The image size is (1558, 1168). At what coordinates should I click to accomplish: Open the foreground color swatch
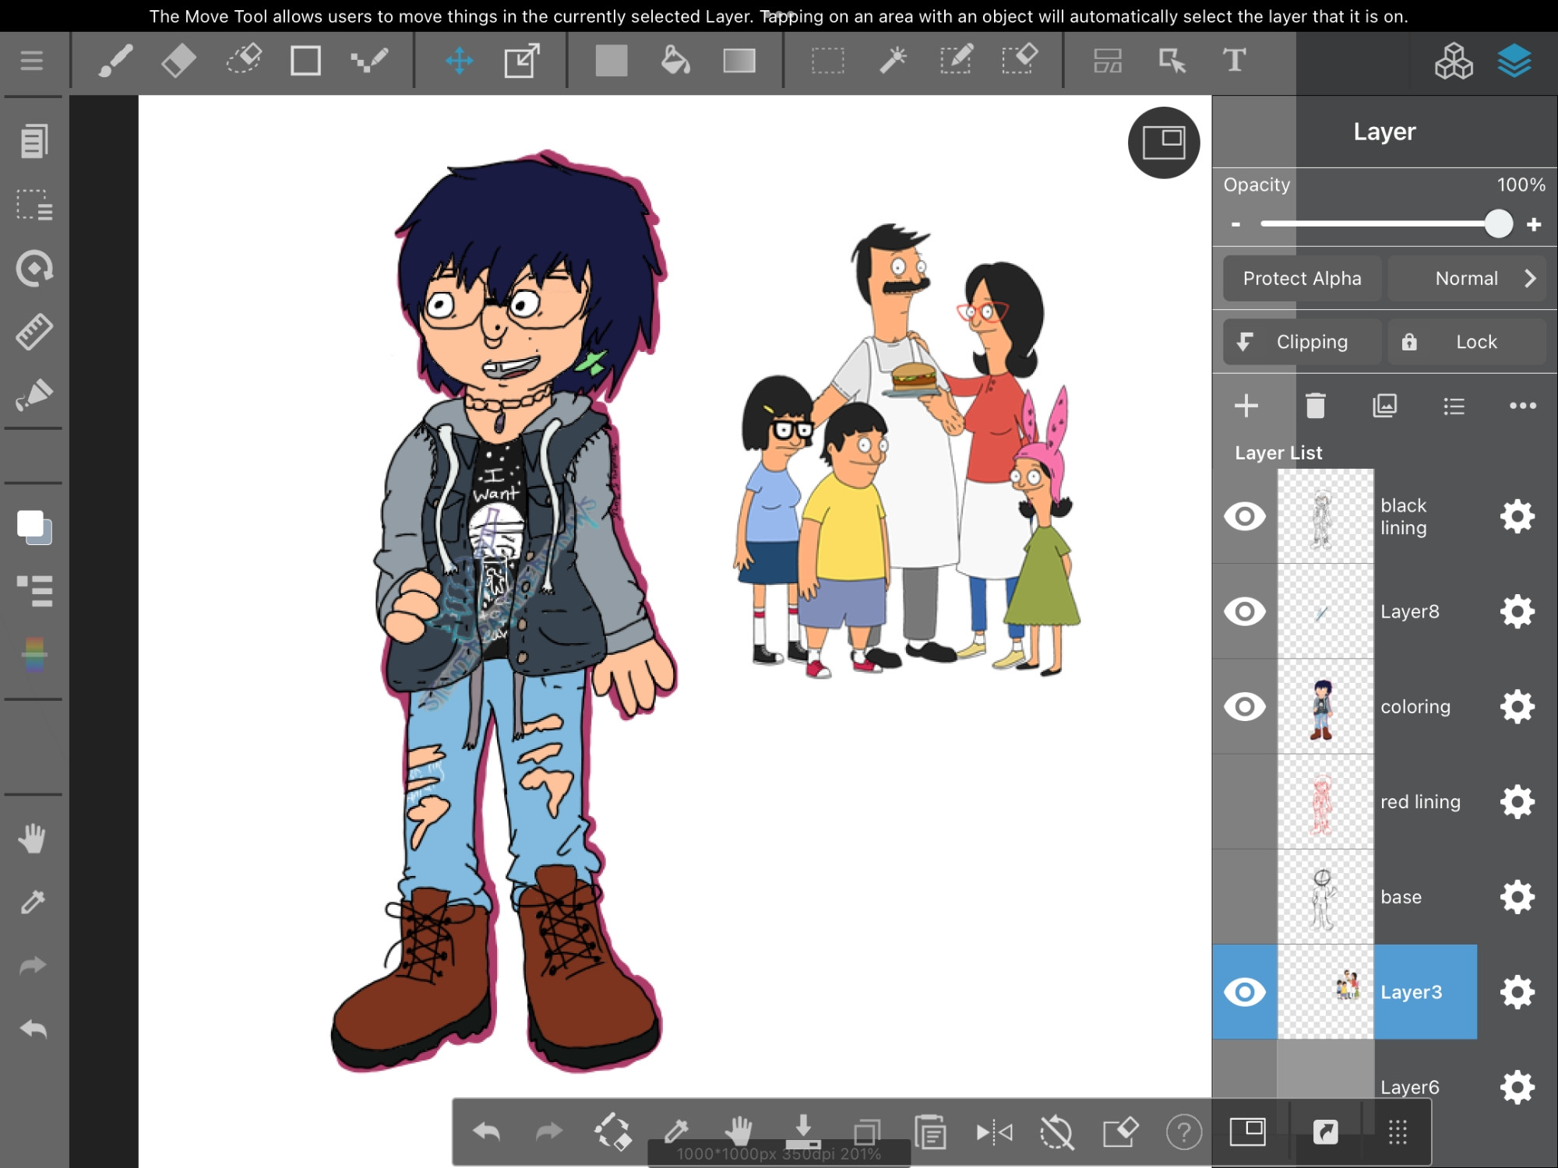pos(31,524)
